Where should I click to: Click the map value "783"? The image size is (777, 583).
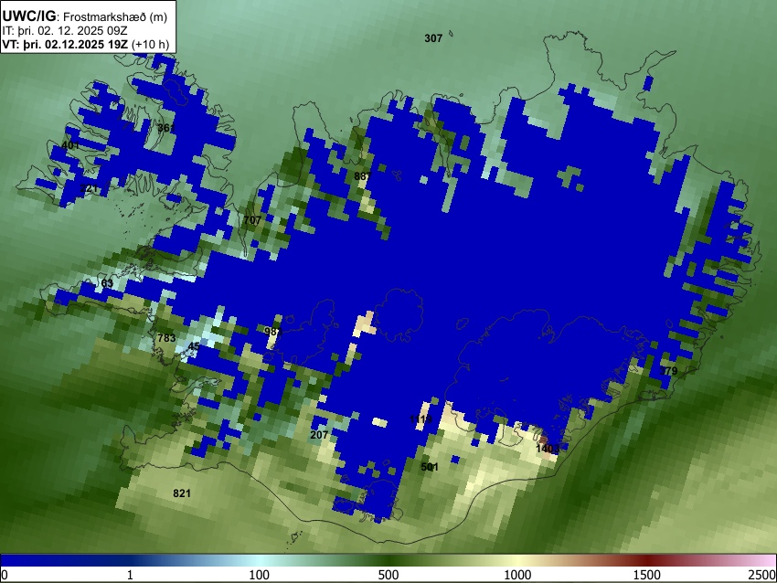tap(166, 338)
